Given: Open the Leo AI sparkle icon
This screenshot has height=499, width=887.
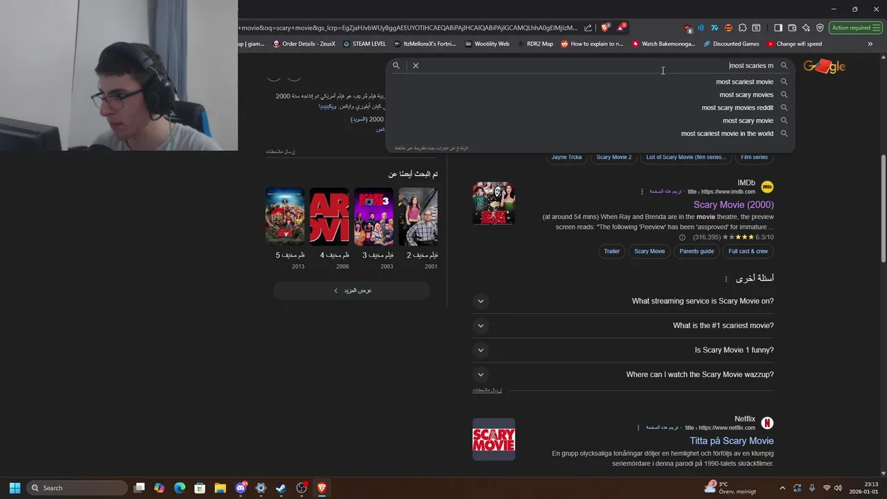Looking at the screenshot, I should pyautogui.click(x=806, y=28).
